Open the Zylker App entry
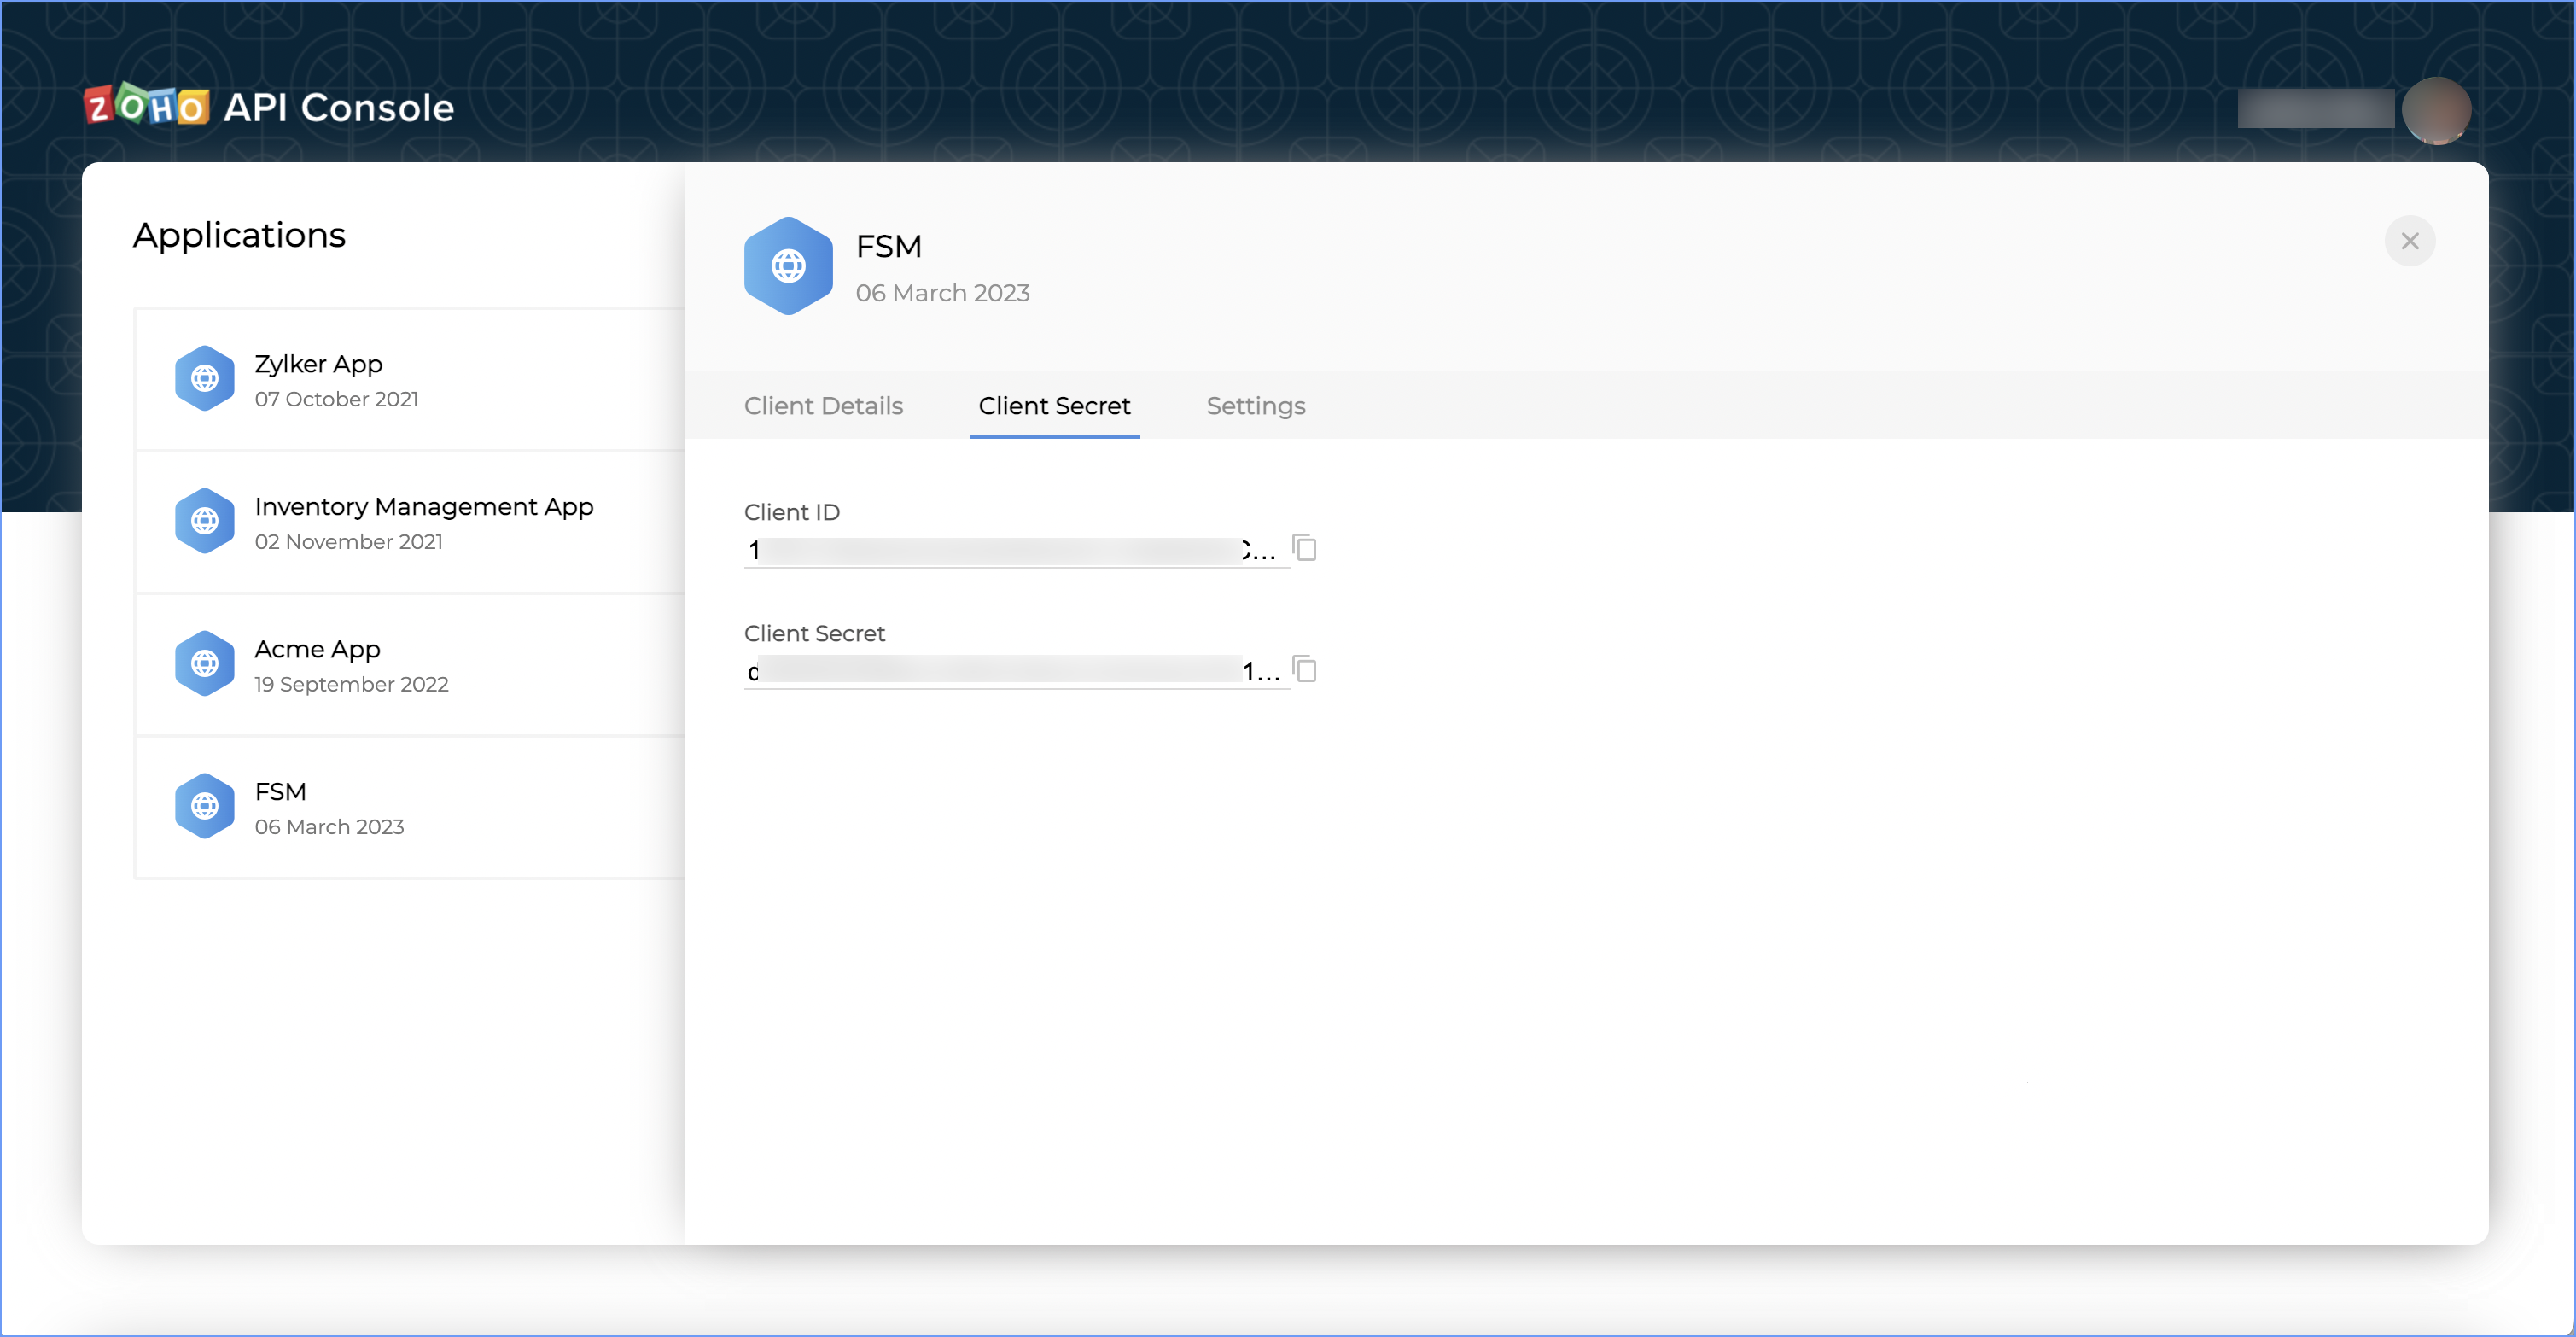 click(x=318, y=365)
